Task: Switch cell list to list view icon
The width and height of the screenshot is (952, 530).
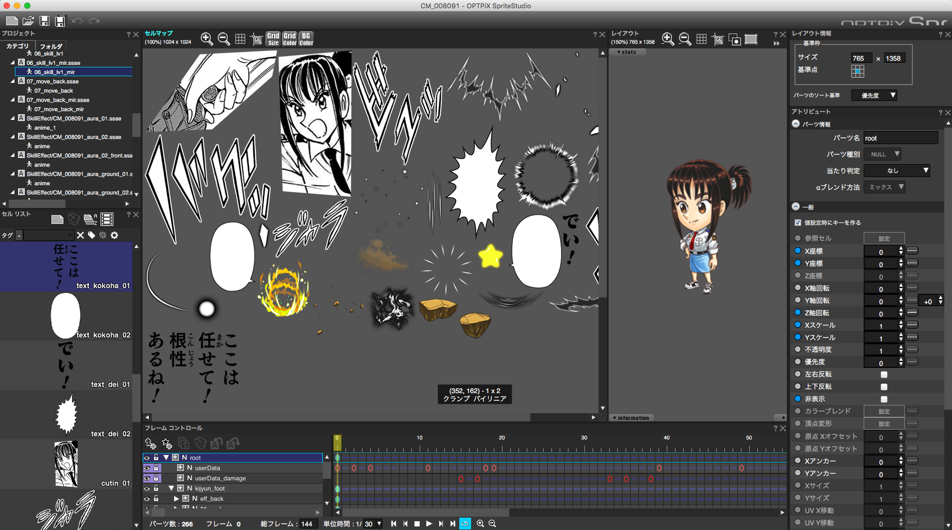Action: click(x=107, y=219)
